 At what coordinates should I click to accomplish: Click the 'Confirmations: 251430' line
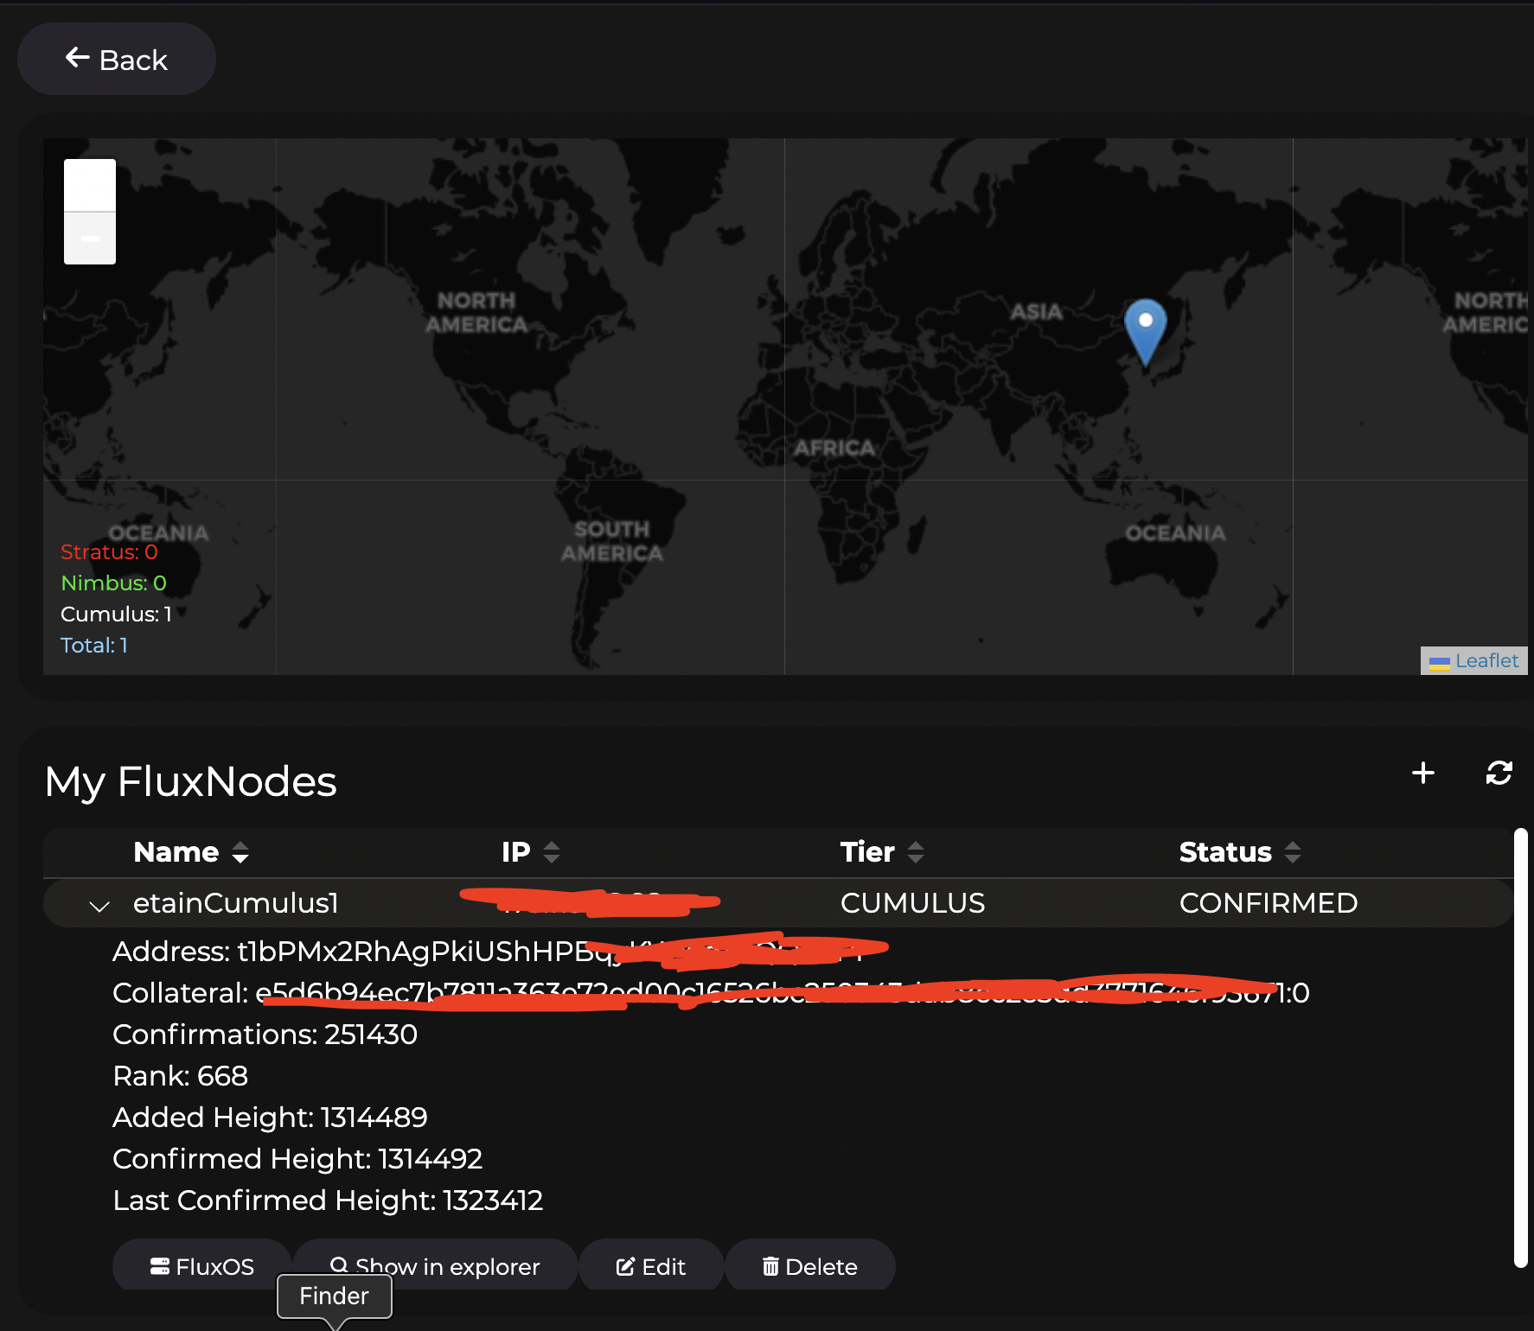point(265,1035)
